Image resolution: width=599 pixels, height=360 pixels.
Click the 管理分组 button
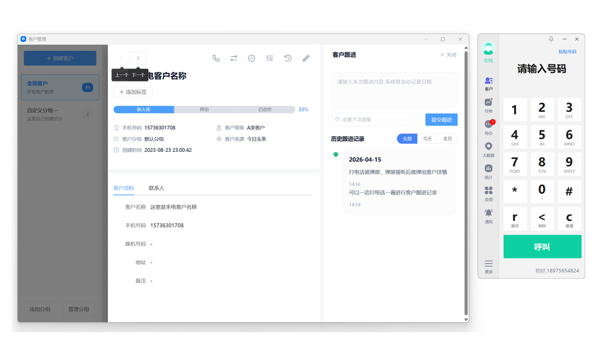pos(79,309)
